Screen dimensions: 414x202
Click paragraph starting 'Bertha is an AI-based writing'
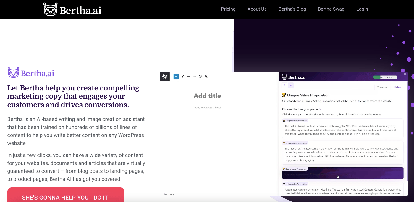[76, 131]
